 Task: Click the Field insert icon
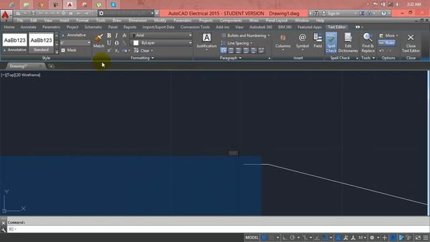[x=318, y=40]
